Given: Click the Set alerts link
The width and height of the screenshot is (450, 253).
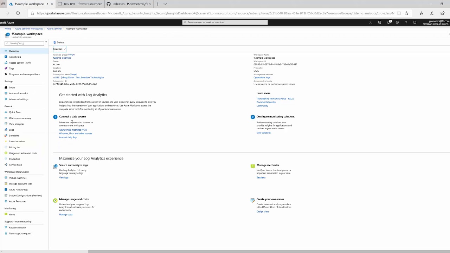Looking at the screenshot, I should click(x=261, y=177).
